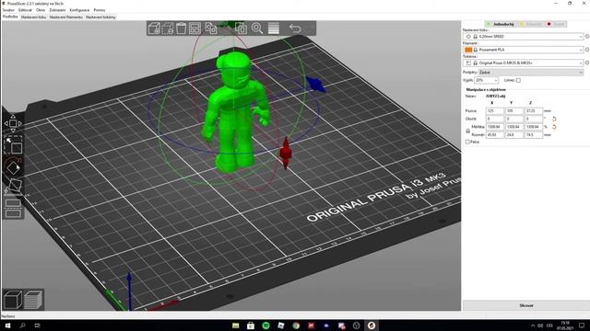Screen dimensions: 590x331
Task: Select the Place on face tool
Action: (x=13, y=187)
